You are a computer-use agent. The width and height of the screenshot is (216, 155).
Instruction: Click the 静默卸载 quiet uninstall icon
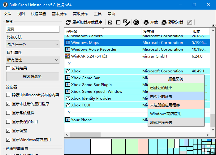click(x=164, y=22)
